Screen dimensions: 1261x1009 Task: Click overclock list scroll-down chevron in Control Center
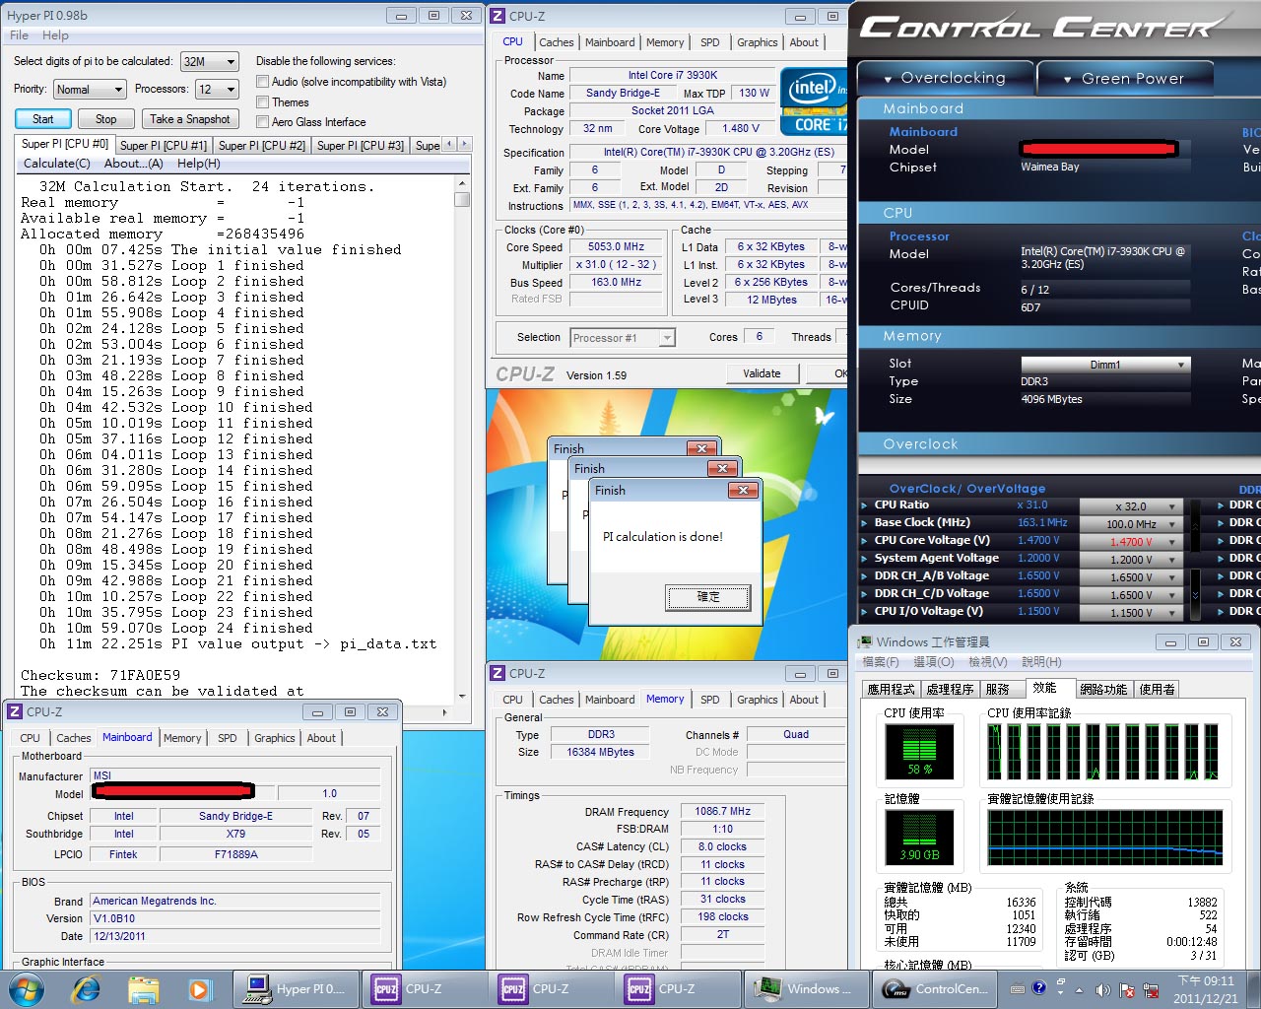1196,595
